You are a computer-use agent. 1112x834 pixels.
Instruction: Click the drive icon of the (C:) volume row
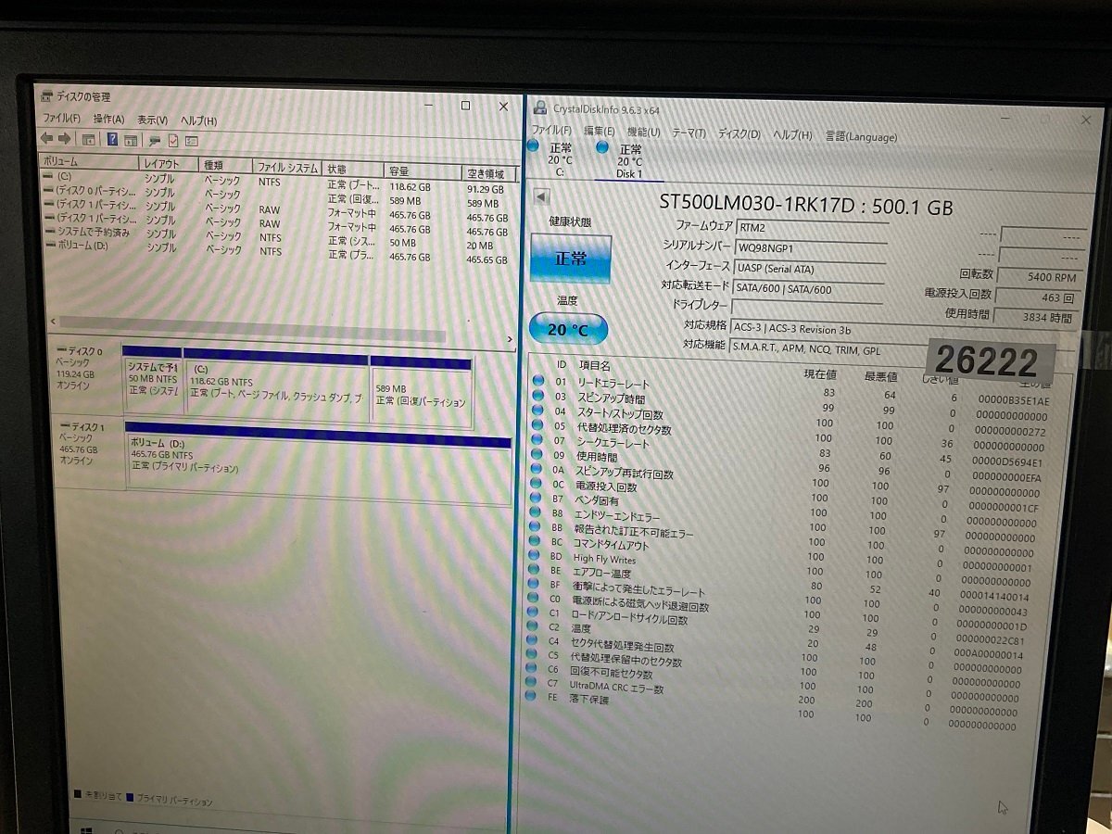pyautogui.click(x=49, y=175)
